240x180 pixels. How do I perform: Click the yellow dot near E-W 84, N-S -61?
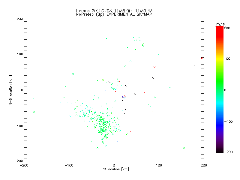[x=152, y=112]
